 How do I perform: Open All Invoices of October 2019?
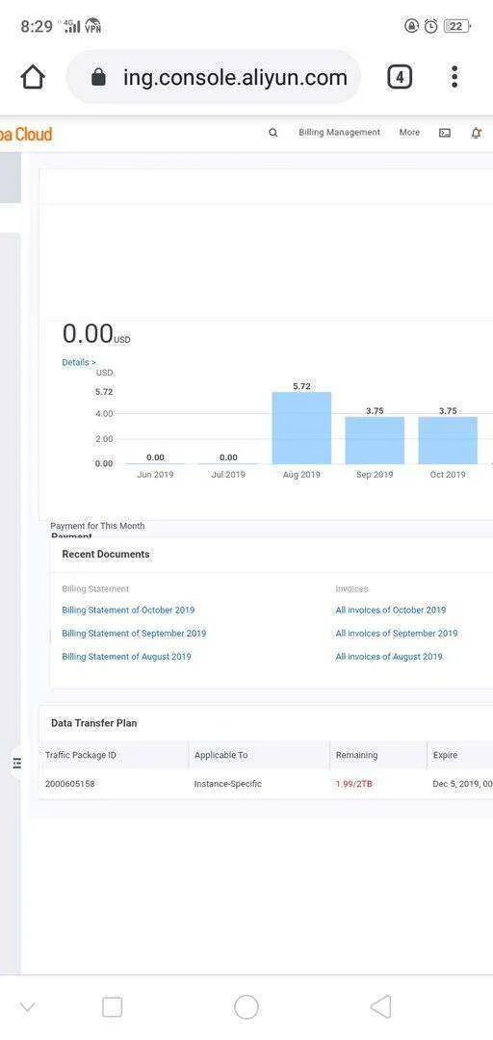pos(391,611)
